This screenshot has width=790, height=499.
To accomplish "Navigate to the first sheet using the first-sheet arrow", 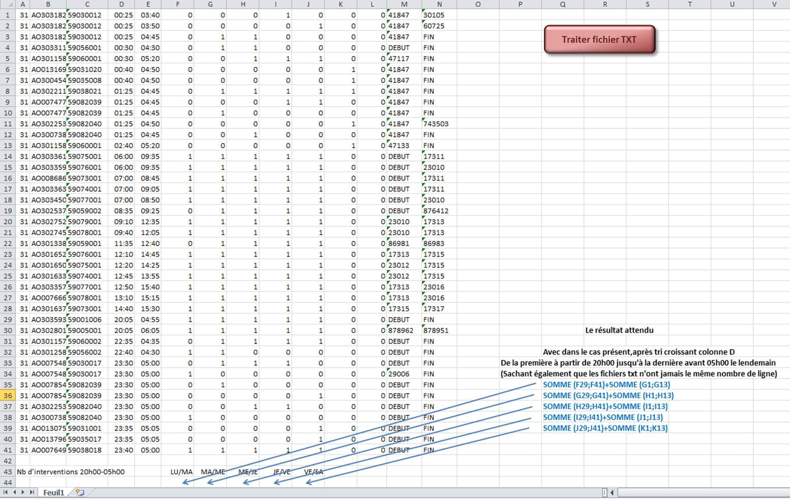I will coord(6,492).
